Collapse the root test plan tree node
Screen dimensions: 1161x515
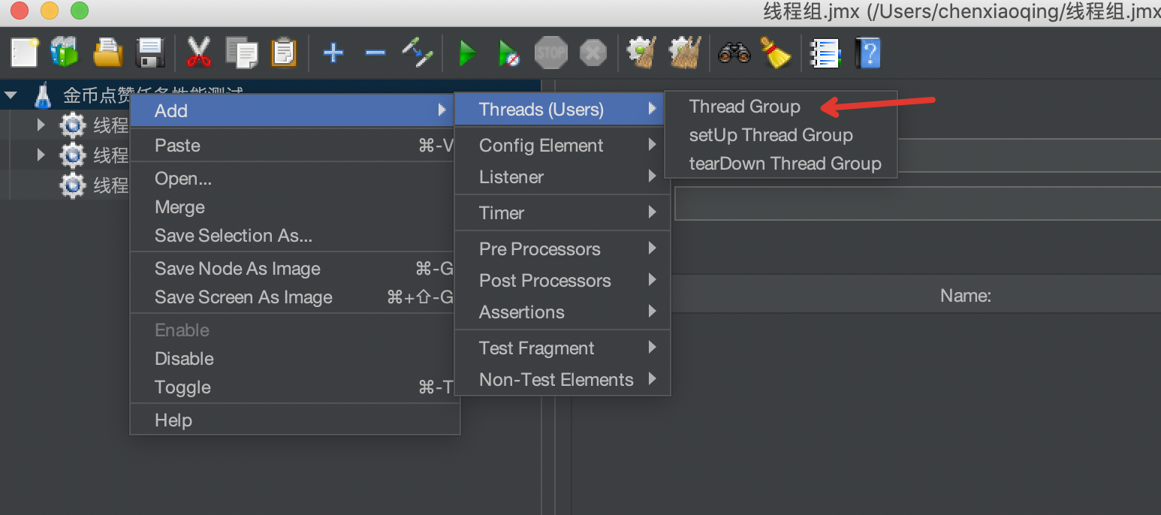11,95
